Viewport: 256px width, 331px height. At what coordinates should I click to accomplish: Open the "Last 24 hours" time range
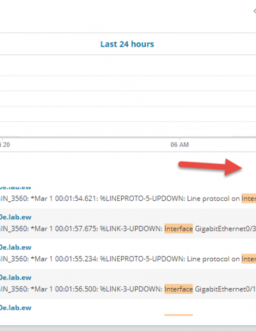[x=127, y=44]
